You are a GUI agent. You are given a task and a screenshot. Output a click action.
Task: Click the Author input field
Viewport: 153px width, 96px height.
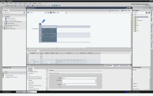[79, 84]
